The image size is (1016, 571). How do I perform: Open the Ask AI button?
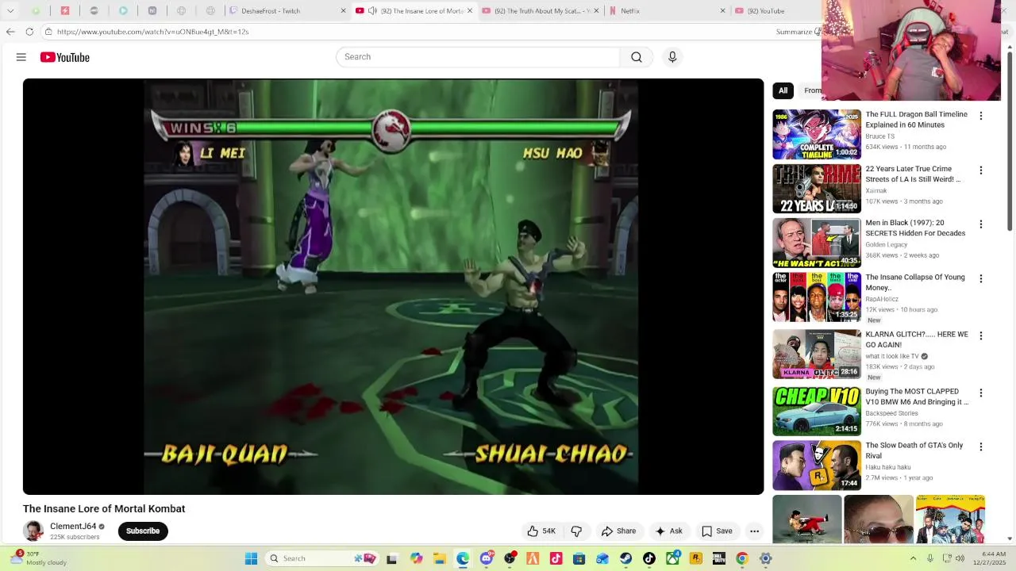668,531
